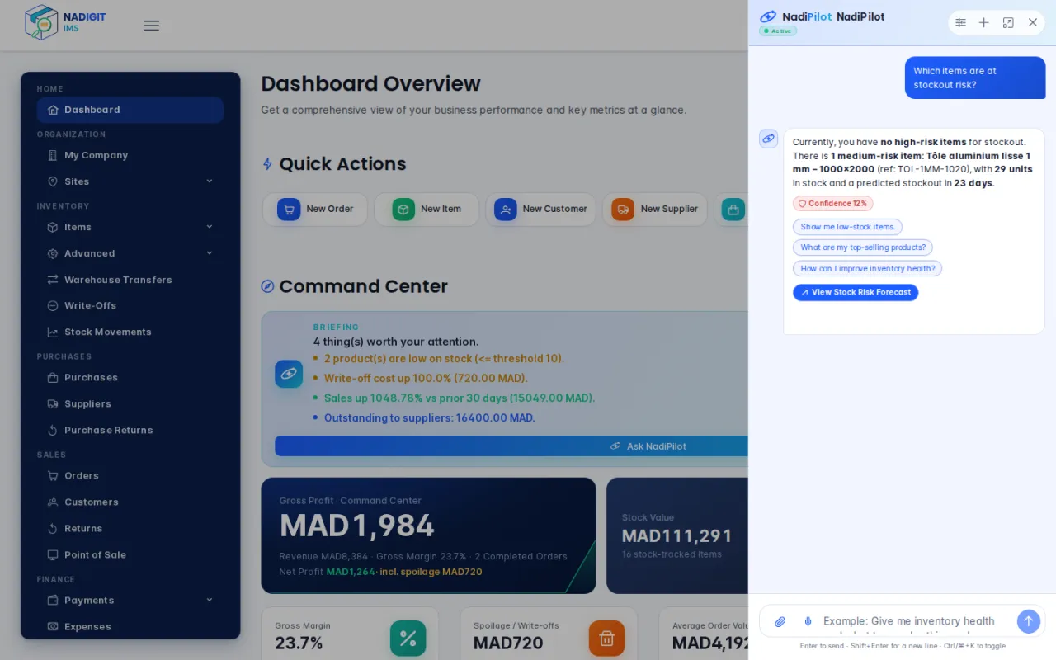Click 'Outstanding to suppliers: 16400.00 MAD.' line
The width and height of the screenshot is (1056, 660).
(x=429, y=418)
